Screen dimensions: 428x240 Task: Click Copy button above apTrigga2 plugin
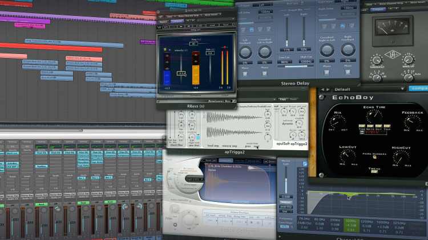coord(283,100)
